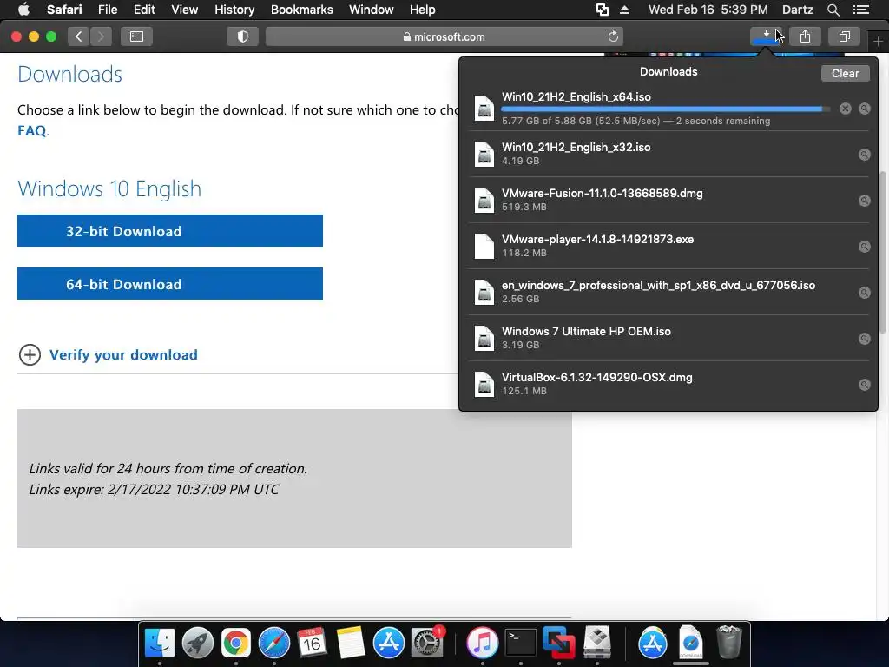This screenshot has width=889, height=667.
Task: Start the 32-bit Download
Action: [x=170, y=231]
